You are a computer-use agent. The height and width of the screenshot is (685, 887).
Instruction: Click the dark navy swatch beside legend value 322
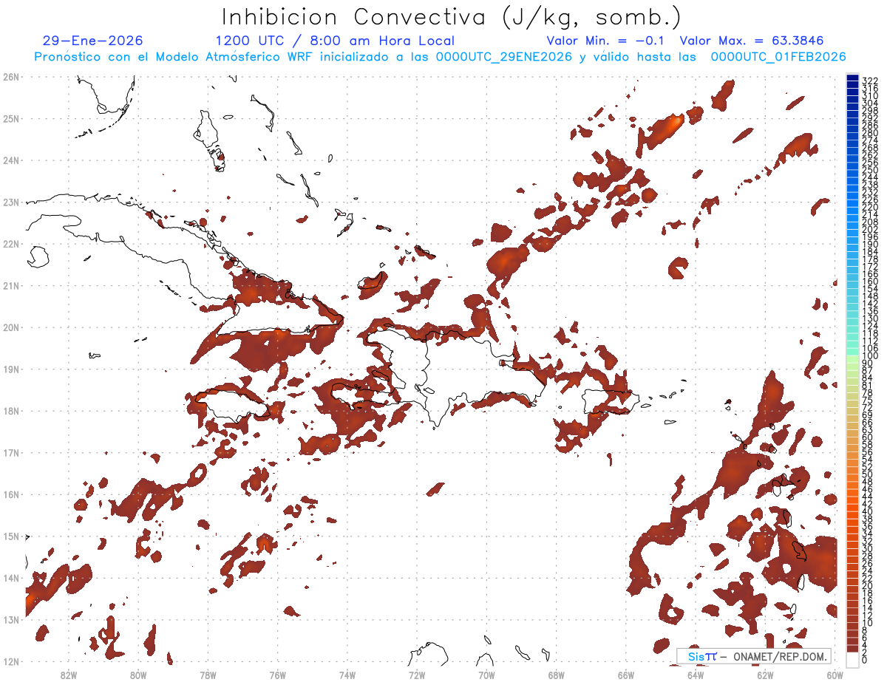[852, 79]
